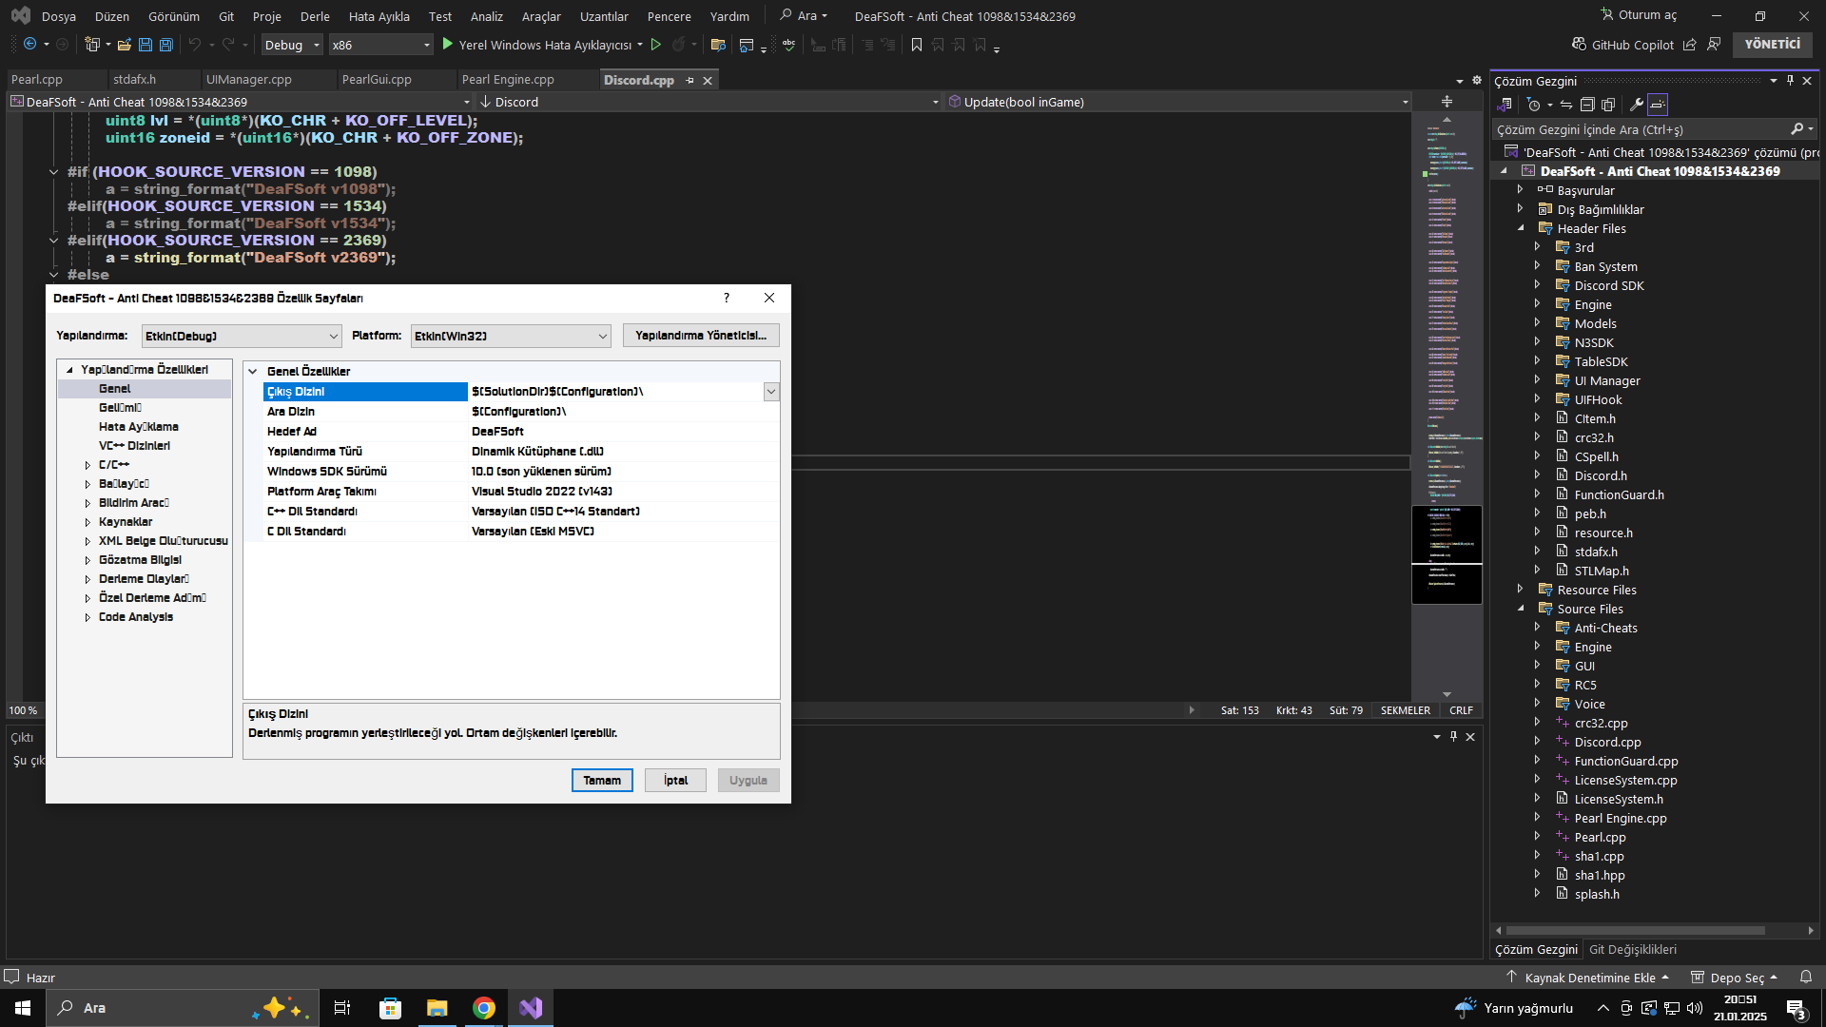Click the Solution Explorer search field

(x=1641, y=129)
